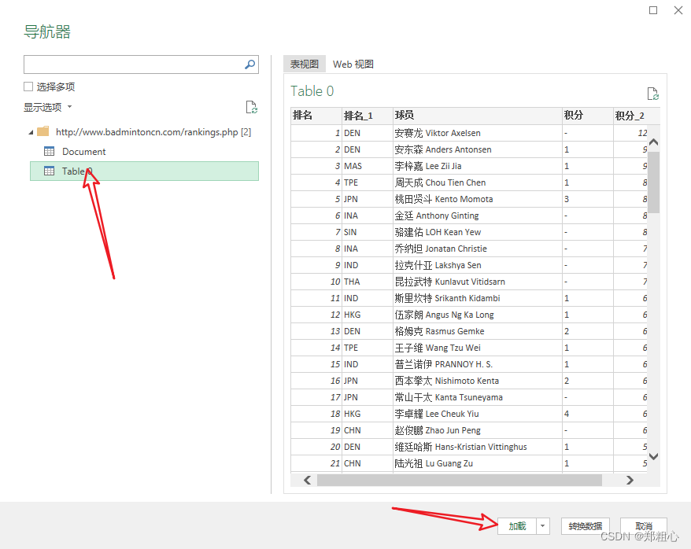Viewport: 691px width, 549px height.
Task: Click the refresh preview icon above Table 0
Action: point(652,93)
